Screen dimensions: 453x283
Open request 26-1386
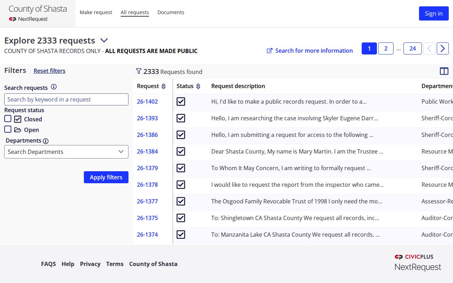[147, 135]
